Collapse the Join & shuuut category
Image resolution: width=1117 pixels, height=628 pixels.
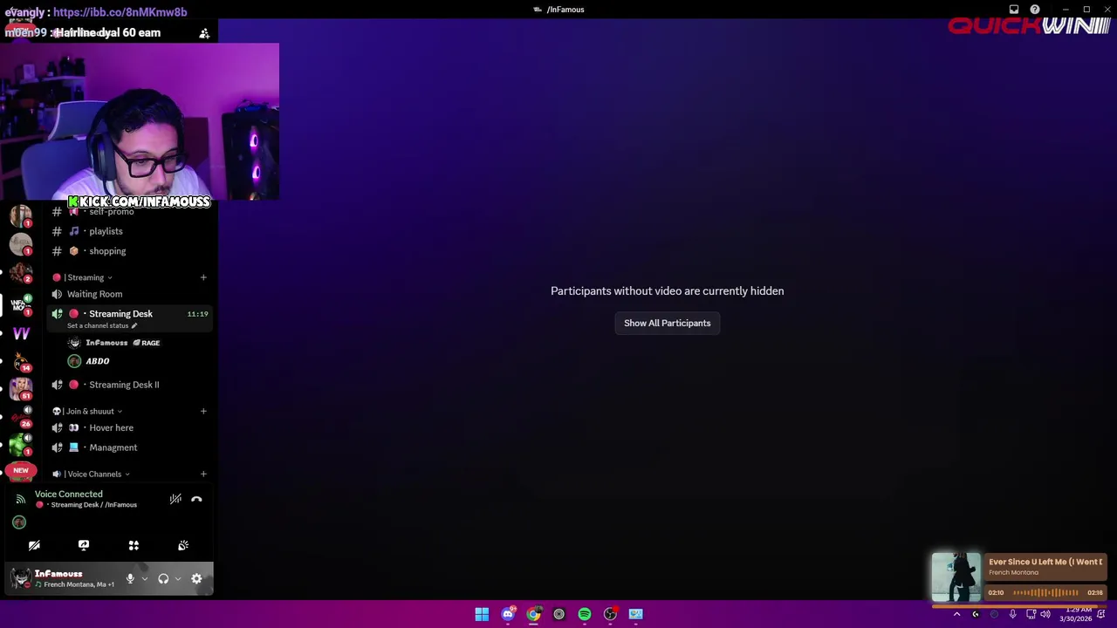[87, 411]
